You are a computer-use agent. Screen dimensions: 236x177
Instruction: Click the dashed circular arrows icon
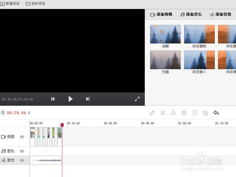[x=195, y=113]
